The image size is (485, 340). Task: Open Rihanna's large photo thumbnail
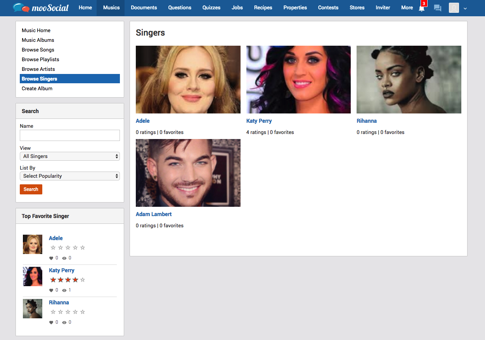tap(409, 79)
